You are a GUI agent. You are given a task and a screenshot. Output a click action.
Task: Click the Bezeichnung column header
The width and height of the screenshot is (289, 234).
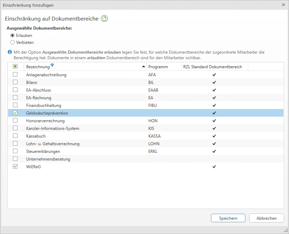pos(38,67)
